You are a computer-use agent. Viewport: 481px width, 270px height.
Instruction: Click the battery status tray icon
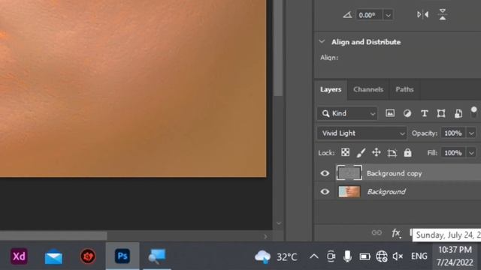coord(365,256)
